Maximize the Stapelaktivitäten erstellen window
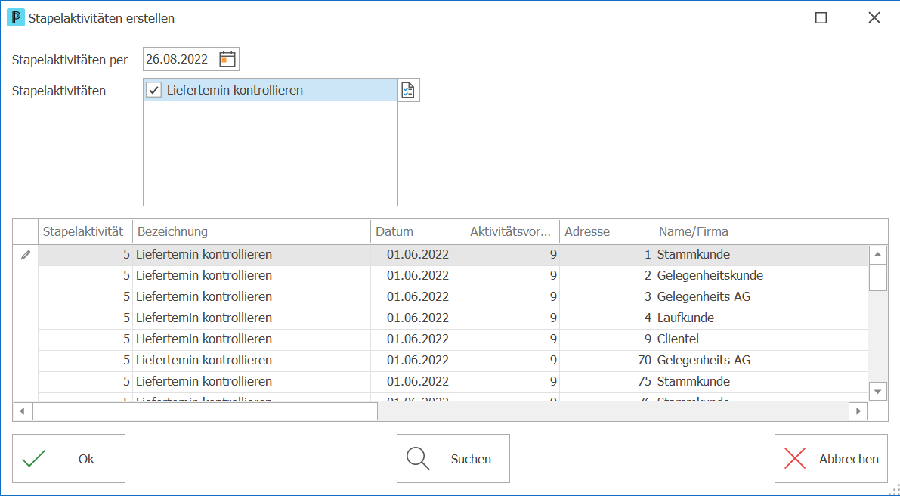 point(821,18)
